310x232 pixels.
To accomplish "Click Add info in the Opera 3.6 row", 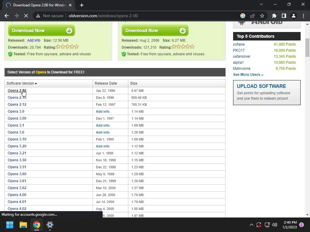I will point(103,132).
